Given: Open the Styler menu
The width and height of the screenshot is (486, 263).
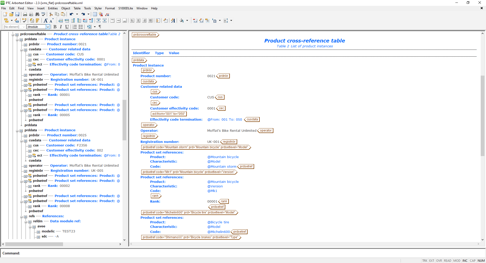Looking at the screenshot, I should click(98, 8).
